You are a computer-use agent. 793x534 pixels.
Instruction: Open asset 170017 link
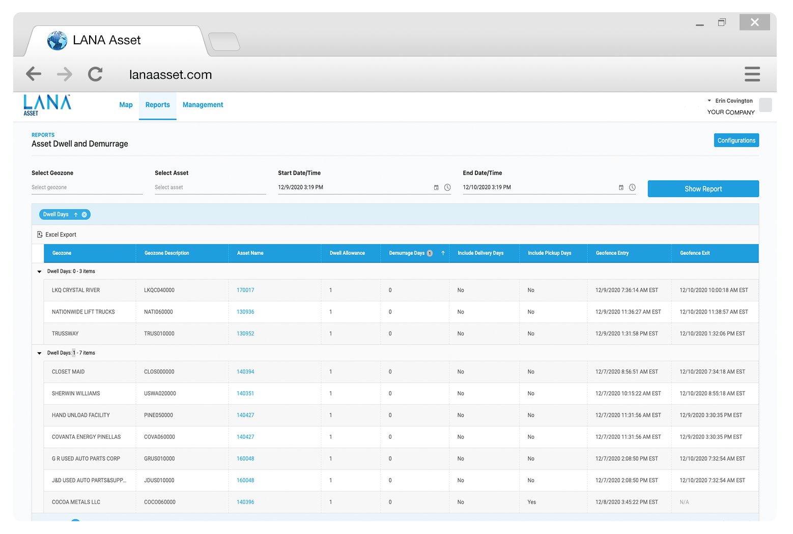pos(245,290)
